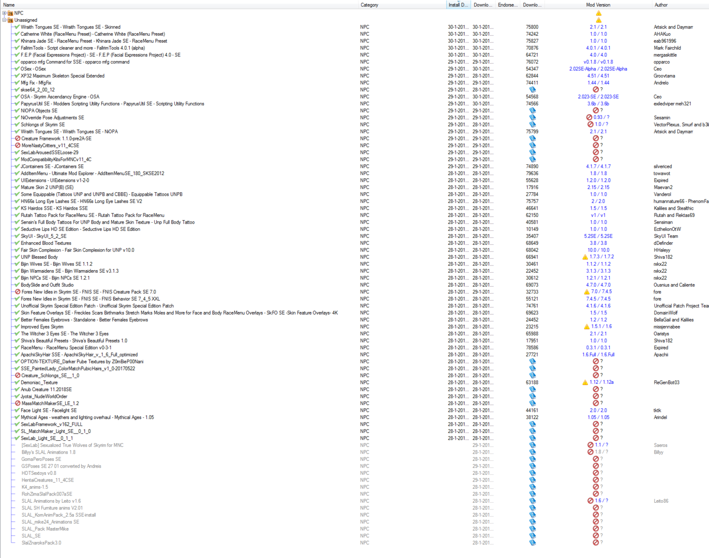Viewport: 709px width, 558px height.
Task: Enable the disabled Creature Framework 1.1.0-pre2A-SE mod
Action: pyautogui.click(x=18, y=138)
